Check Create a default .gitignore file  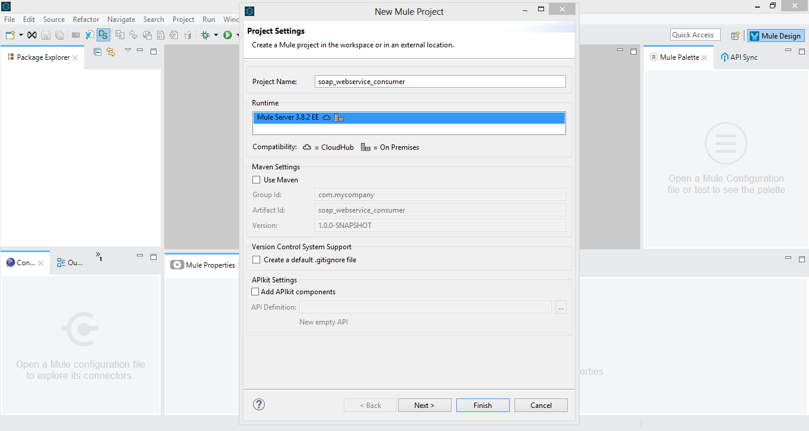(x=257, y=260)
